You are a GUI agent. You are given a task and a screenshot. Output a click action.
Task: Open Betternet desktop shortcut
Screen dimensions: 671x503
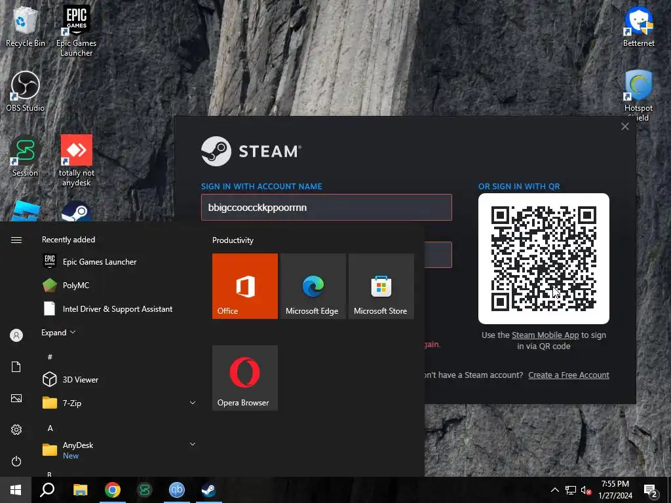coord(638,26)
